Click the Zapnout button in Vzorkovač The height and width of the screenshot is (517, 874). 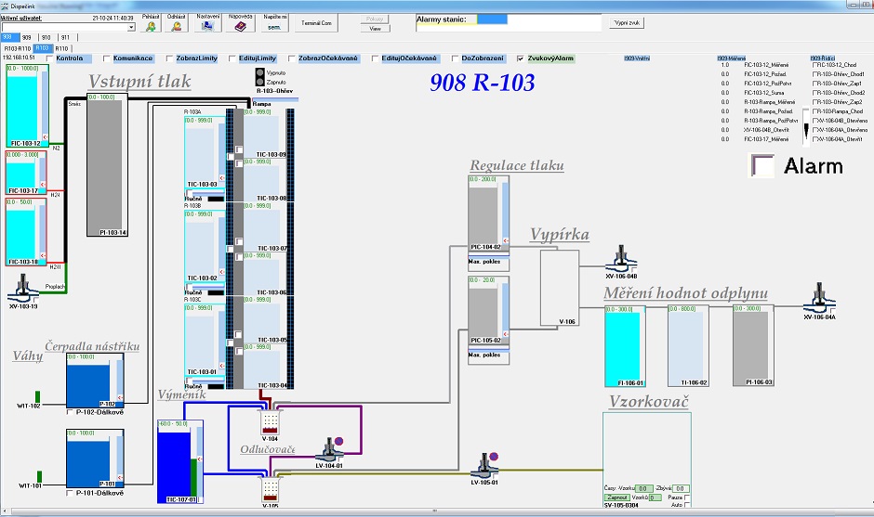616,498
